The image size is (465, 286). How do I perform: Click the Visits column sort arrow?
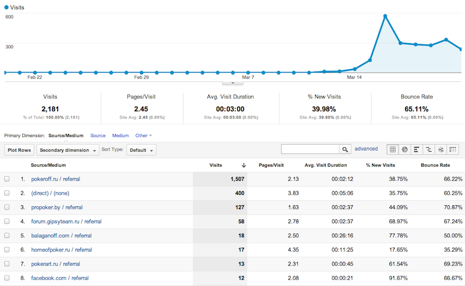[x=244, y=165]
